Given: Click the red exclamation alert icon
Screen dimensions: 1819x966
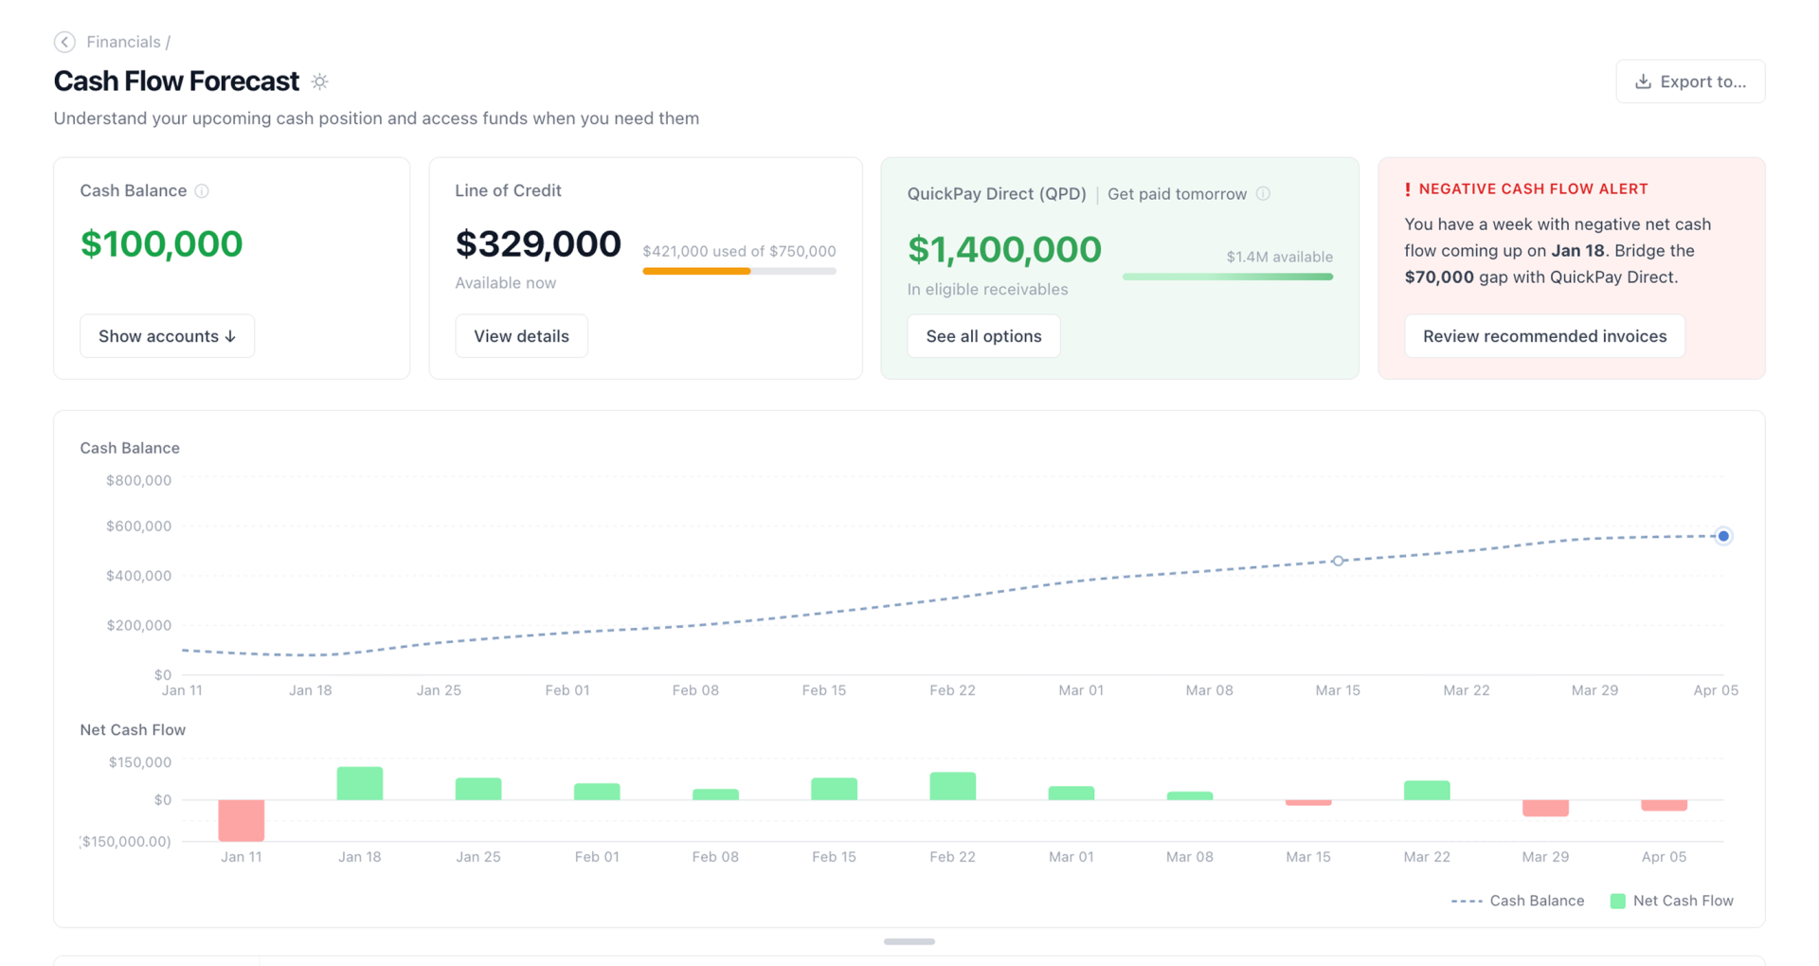Looking at the screenshot, I should (1408, 189).
